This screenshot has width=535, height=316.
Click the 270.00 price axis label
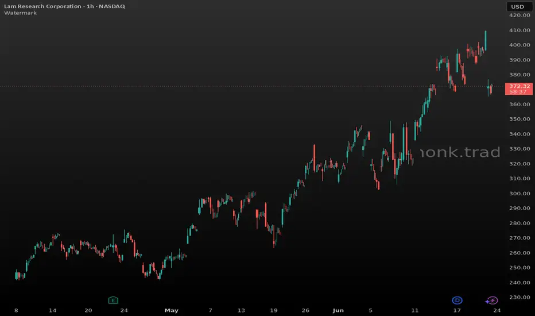tap(520, 238)
